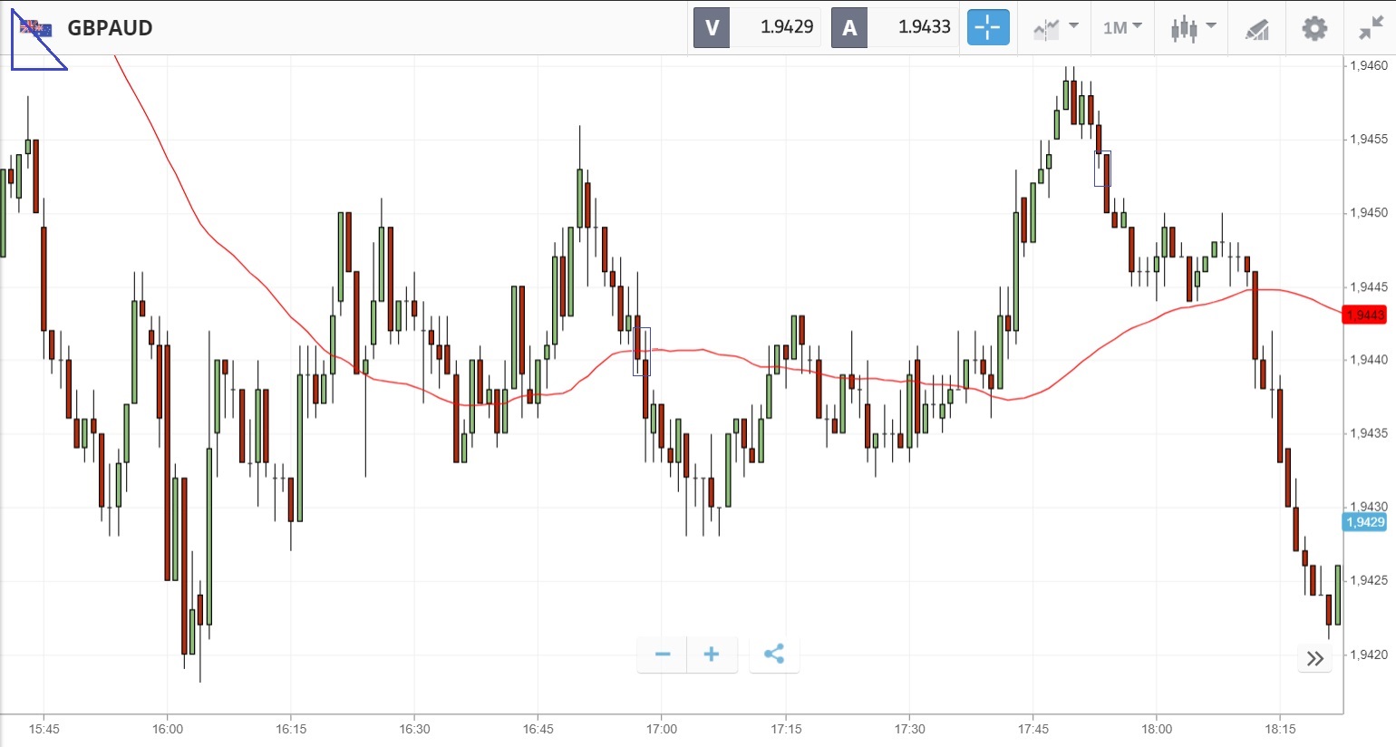Screen dimensions: 1396x747
Task: Open the drawing tools pencil icon
Action: click(x=1256, y=28)
